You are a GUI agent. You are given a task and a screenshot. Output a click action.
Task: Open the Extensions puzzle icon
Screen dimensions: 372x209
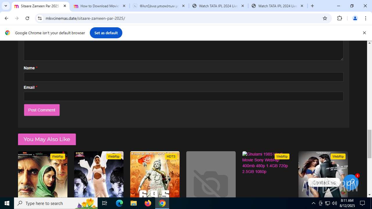(339, 18)
